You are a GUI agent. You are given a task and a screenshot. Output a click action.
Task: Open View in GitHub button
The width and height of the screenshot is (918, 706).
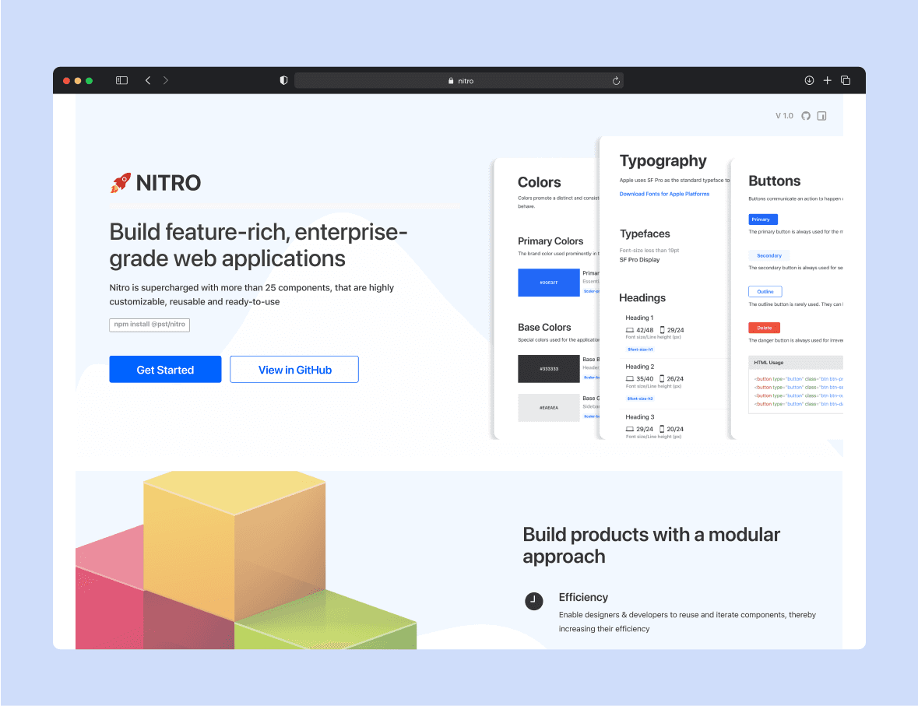coord(294,370)
